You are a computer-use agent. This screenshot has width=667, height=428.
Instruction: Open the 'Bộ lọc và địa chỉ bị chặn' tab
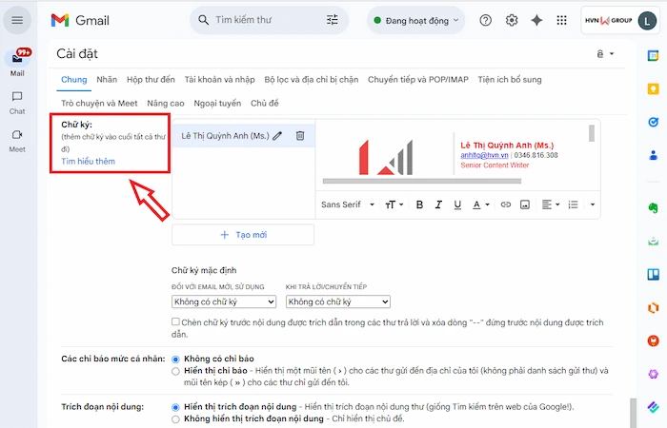(x=311, y=80)
